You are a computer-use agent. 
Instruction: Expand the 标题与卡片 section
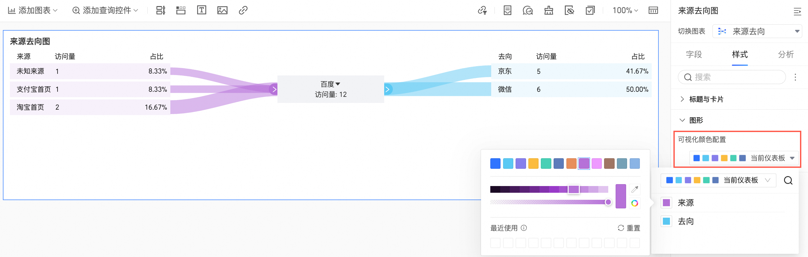coord(706,99)
